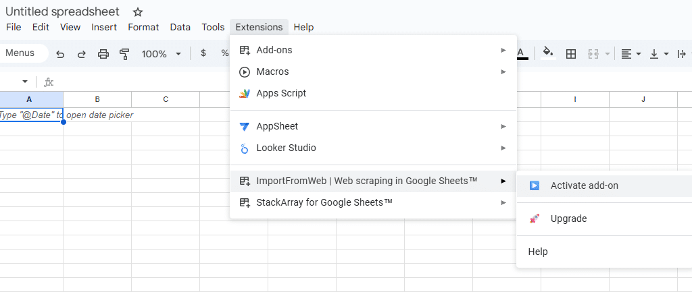692x292 pixels.
Task: Click Activate add-on for ImportFromWeb
Action: pyautogui.click(x=584, y=185)
